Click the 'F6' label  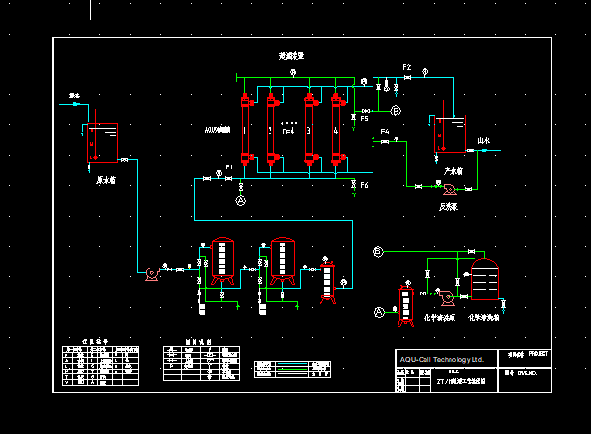coord(364,185)
